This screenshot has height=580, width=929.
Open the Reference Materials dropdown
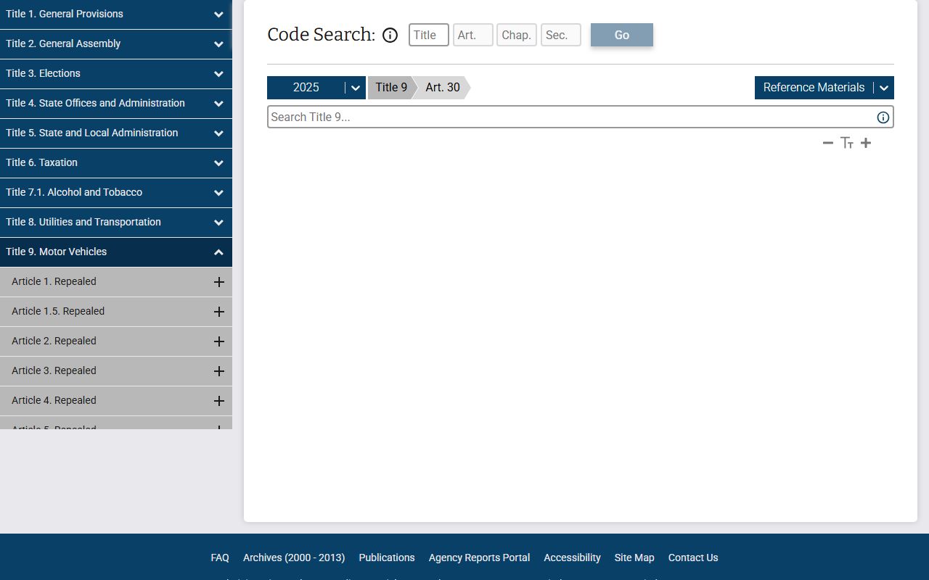[883, 88]
